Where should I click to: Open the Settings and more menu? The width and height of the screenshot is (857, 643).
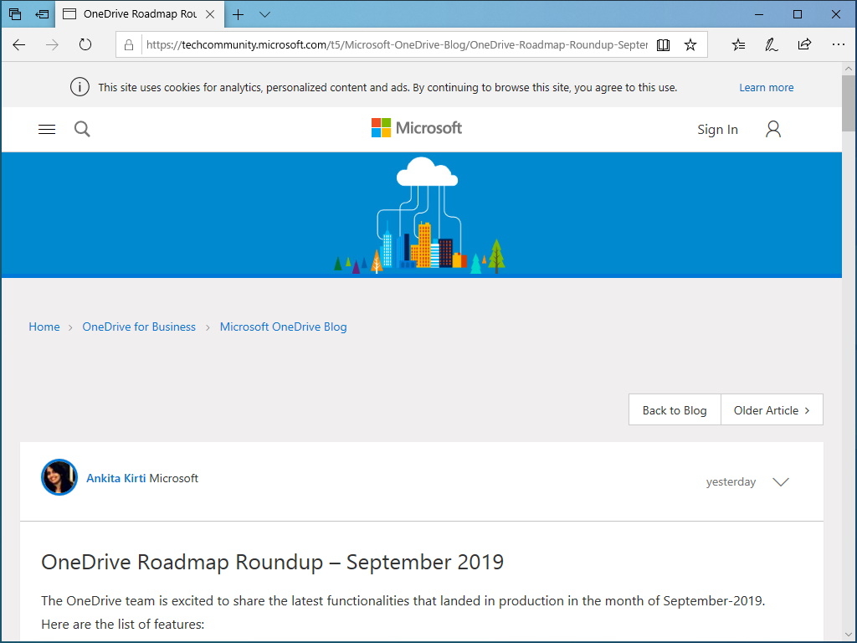[839, 45]
